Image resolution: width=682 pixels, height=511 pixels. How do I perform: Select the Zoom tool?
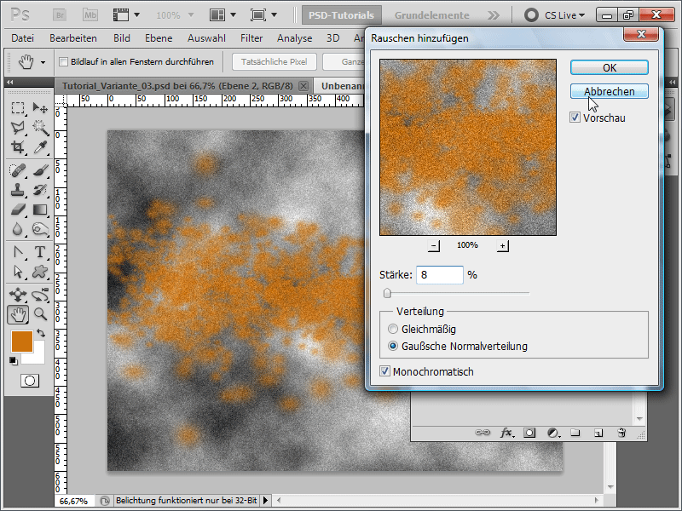(39, 314)
